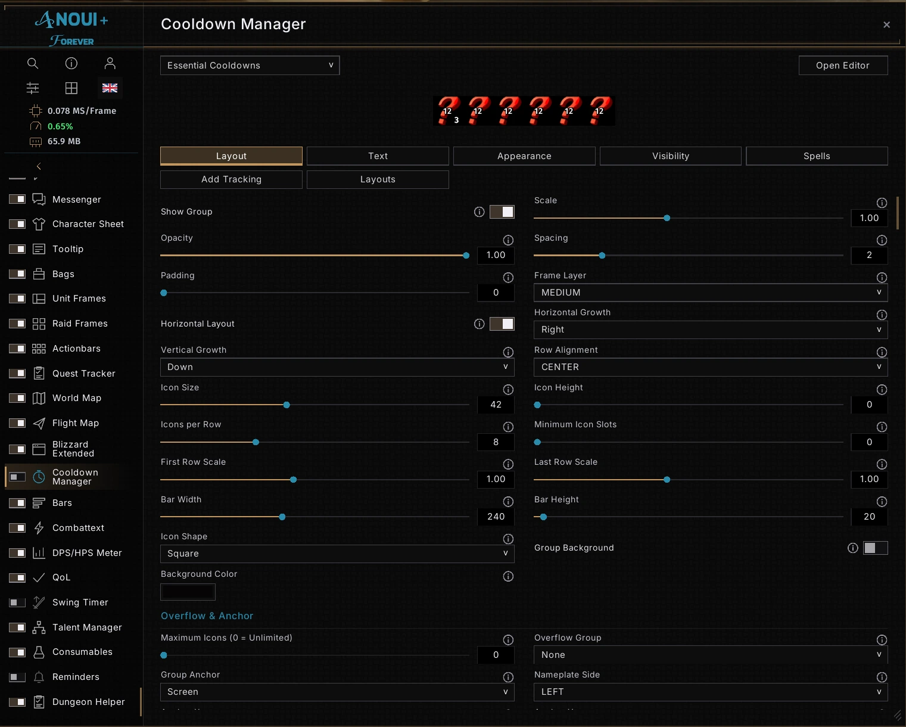Click the Talent Manager hierarchy icon
Viewport: 906px width, 727px height.
(39, 627)
